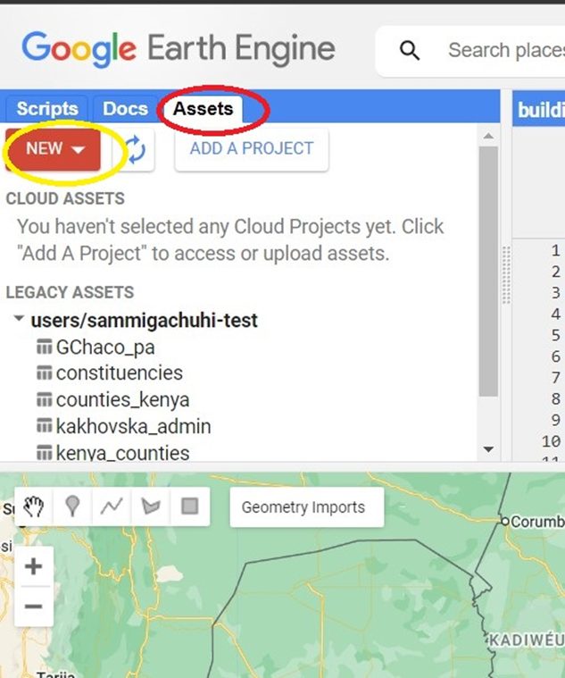Select the hand pan tool

(x=34, y=506)
